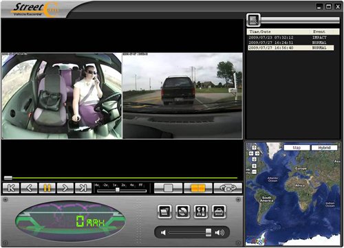Pan the map left
This screenshot has height=248, width=344.
(x=251, y=153)
